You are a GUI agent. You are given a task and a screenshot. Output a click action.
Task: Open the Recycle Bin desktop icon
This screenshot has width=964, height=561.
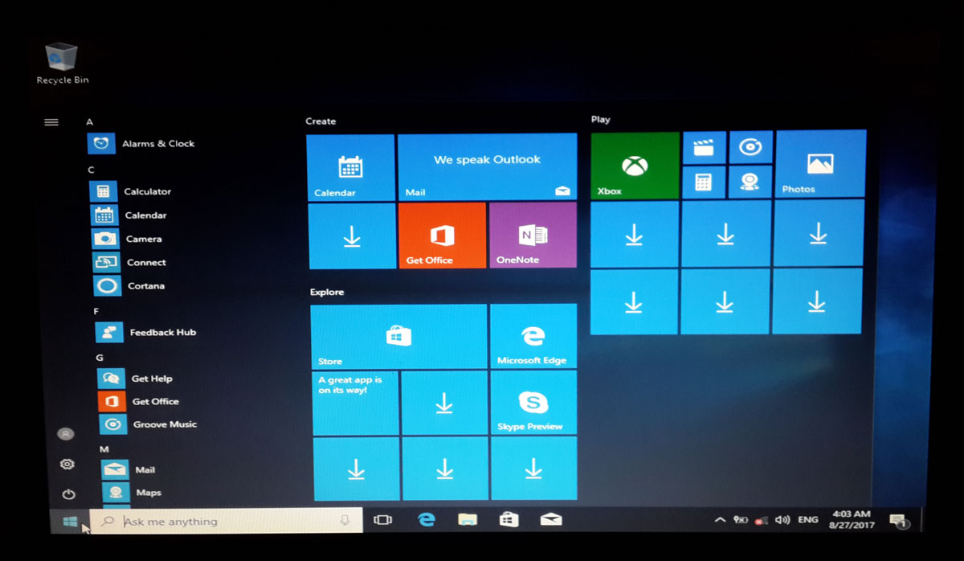point(62,63)
